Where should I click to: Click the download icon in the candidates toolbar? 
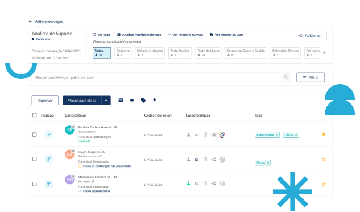pos(155,100)
